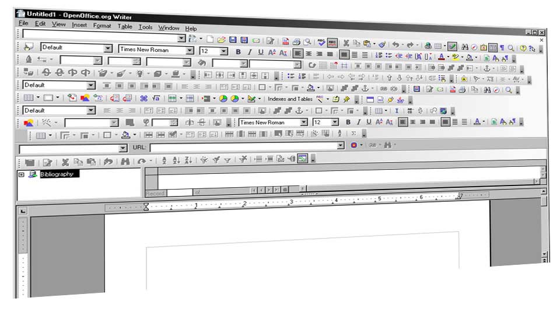The height and width of the screenshot is (315, 560).
Task: Open the hyperlink name combo box dropdown
Action: 123,148
